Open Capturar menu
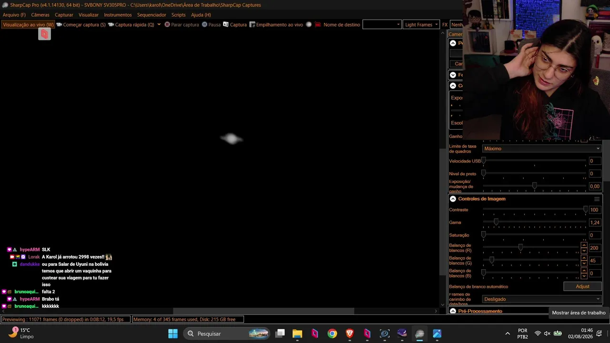Image resolution: width=610 pixels, height=343 pixels. 64,15
